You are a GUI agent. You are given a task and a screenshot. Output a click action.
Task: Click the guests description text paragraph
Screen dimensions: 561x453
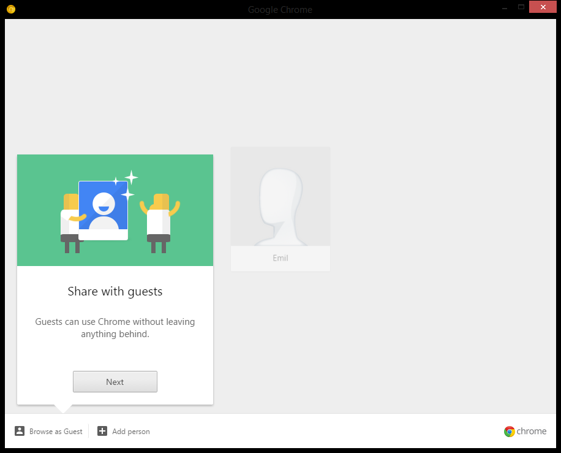[115, 328]
